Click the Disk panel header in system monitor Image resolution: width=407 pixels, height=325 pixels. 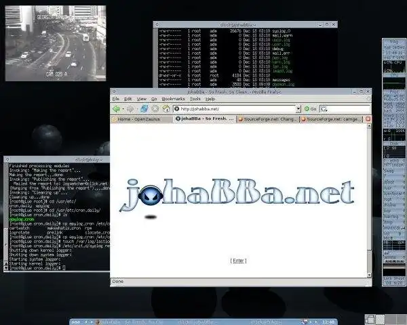tap(394, 144)
